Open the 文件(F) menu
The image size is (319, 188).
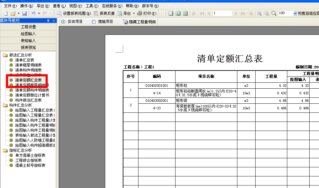point(10,6)
